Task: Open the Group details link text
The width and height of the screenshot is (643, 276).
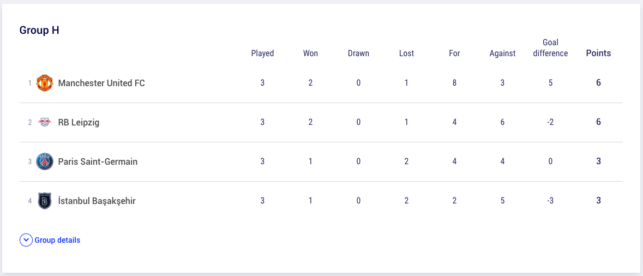Action: click(x=57, y=241)
